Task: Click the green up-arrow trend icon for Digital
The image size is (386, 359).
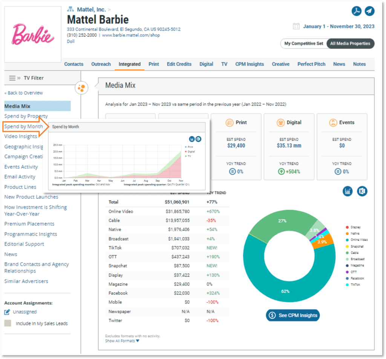Action: pos(281,171)
